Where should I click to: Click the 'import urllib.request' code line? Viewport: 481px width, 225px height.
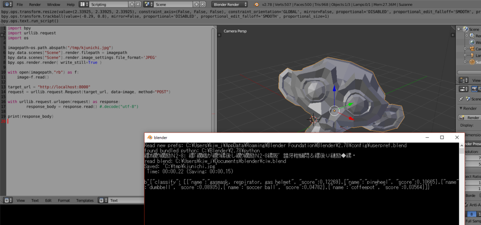[32, 33]
